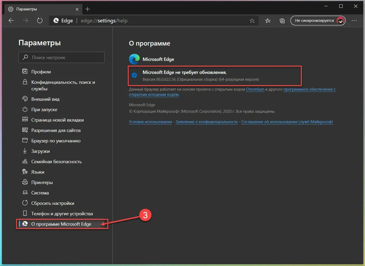Click the Принтеры printer icon
The width and height of the screenshot is (365, 266).
[x=25, y=182]
